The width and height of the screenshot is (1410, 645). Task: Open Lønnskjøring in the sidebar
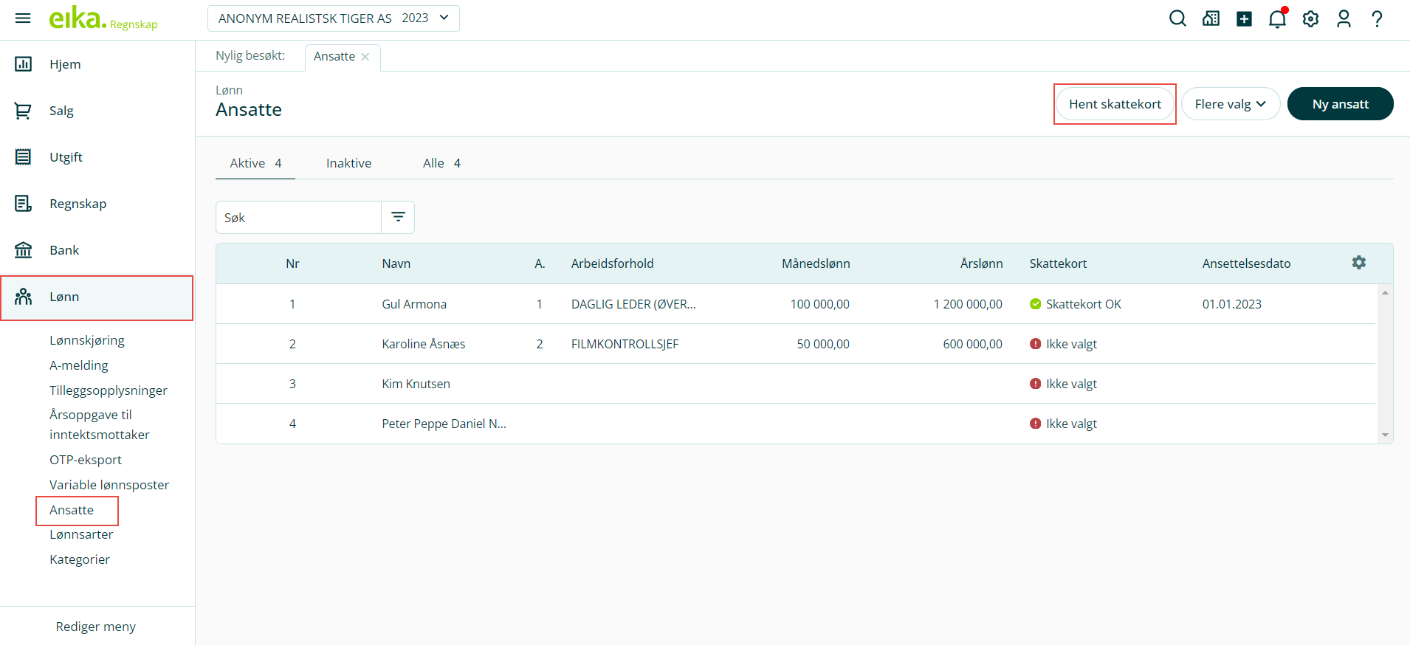pos(87,340)
